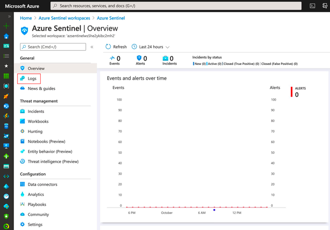This screenshot has height=230, width=330.
Task: Open Cloud Shell icon in top bar
Action: [x=312, y=6]
